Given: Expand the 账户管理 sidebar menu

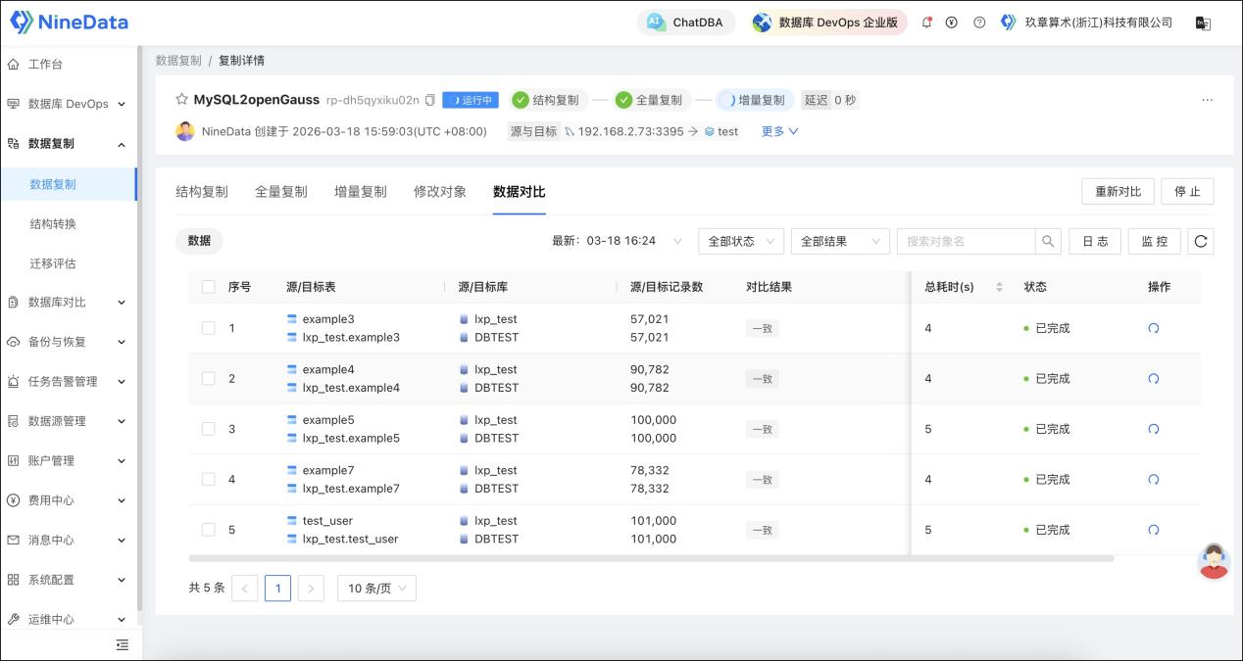Looking at the screenshot, I should tap(69, 460).
